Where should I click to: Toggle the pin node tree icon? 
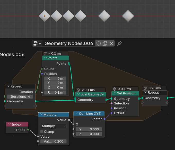pos(119,43)
